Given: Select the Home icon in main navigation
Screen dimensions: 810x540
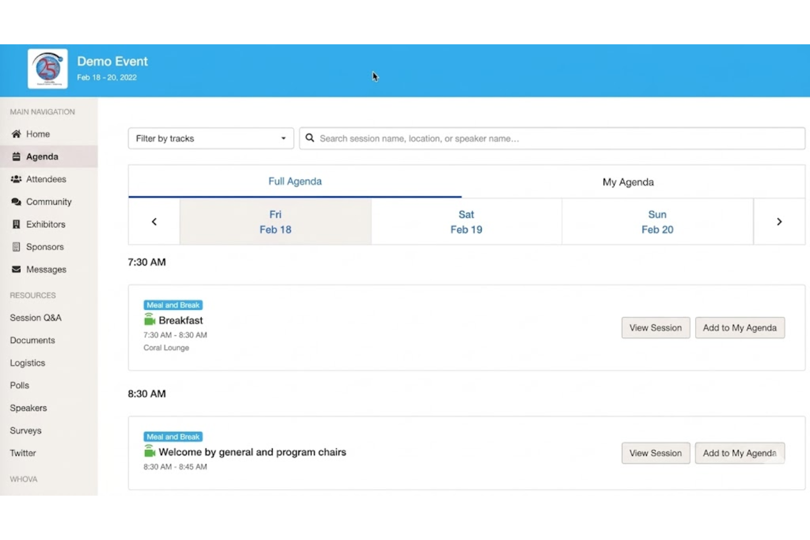Looking at the screenshot, I should pos(16,133).
